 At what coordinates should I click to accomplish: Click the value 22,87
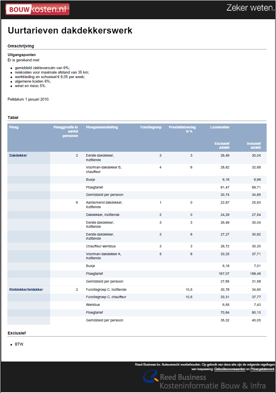[x=225, y=202]
